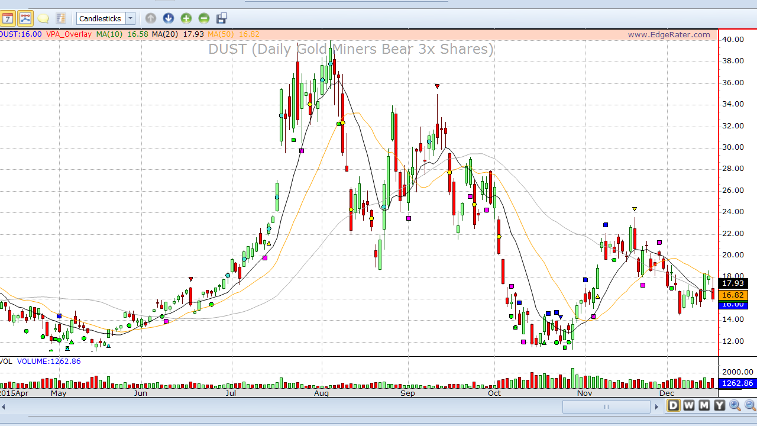Click the gray up arrow button

151,18
